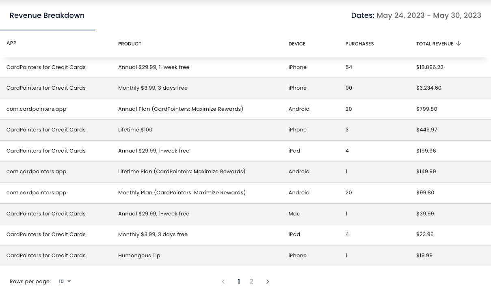Click the purchases value 54
491x297 pixels.
point(349,67)
